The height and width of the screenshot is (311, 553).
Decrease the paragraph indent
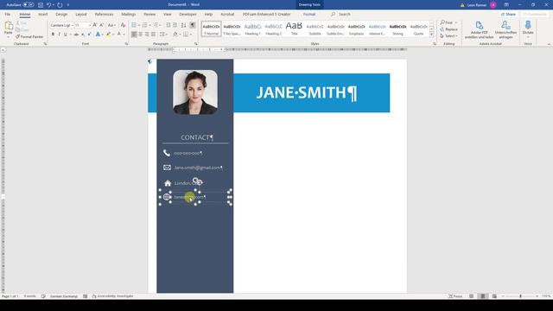point(168,25)
